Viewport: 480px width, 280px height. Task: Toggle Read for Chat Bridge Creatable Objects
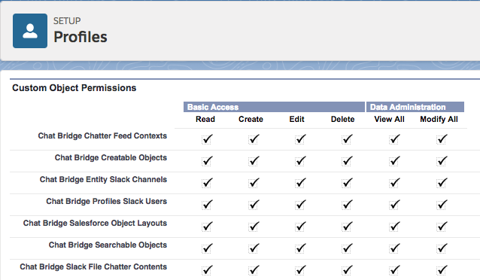(x=207, y=161)
